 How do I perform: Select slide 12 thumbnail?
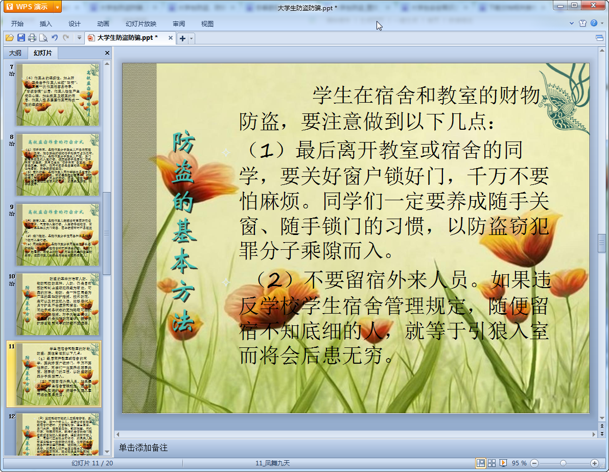(x=58, y=434)
